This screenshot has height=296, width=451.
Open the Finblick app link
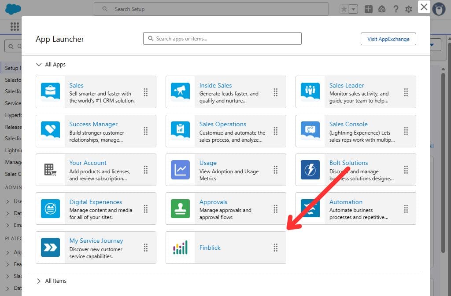pyautogui.click(x=210, y=248)
